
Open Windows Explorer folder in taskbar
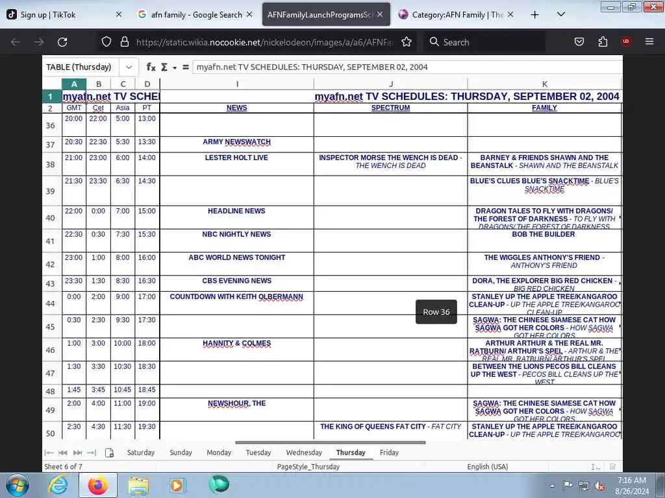click(x=138, y=486)
